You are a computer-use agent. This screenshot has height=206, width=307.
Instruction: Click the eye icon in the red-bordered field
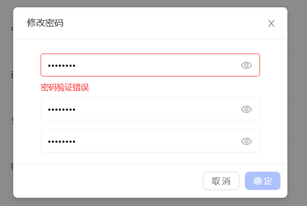[246, 65]
